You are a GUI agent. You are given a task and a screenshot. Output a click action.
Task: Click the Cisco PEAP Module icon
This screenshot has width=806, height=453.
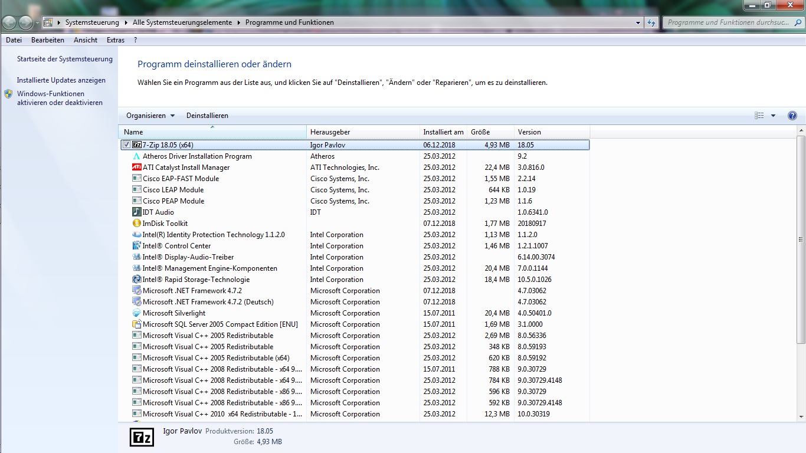[x=137, y=201]
